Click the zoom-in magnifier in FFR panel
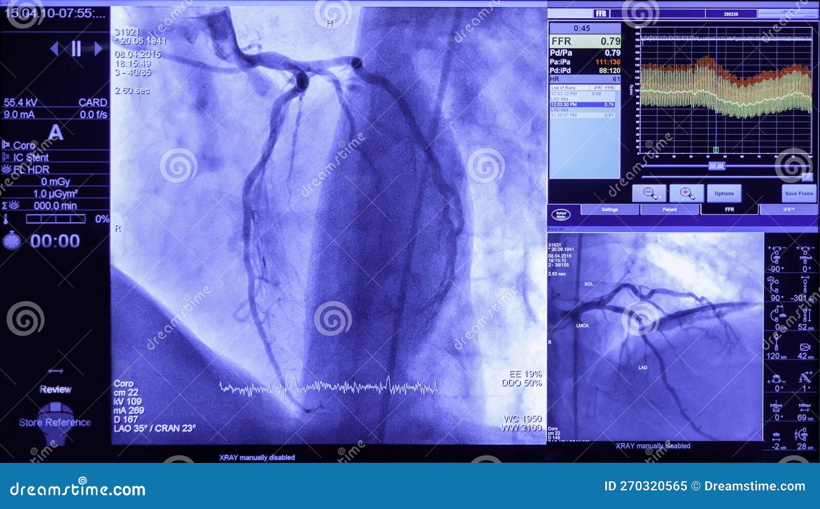The height and width of the screenshot is (509, 820). [687, 194]
